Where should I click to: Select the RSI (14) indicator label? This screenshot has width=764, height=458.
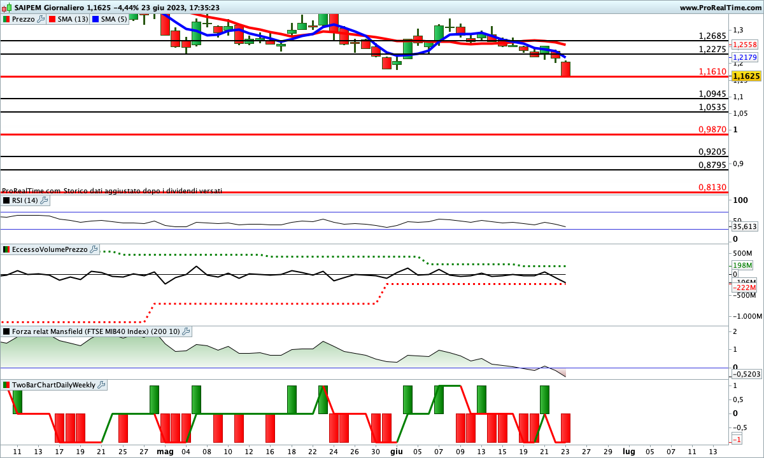tap(25, 200)
